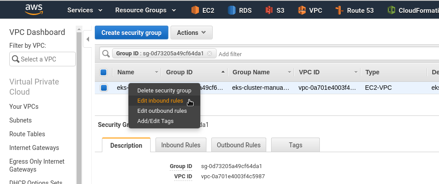Screen dimensions: 439x184
Task: Click the vpc-0a701e4003f4... table cell
Action: pos(327,88)
